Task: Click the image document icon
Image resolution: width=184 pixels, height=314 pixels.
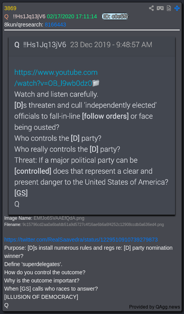Action: tap(169, 8)
